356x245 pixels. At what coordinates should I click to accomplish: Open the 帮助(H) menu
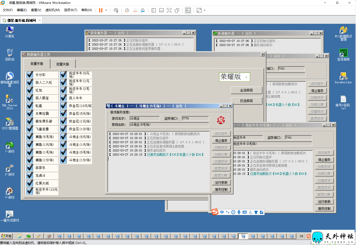[87, 10]
